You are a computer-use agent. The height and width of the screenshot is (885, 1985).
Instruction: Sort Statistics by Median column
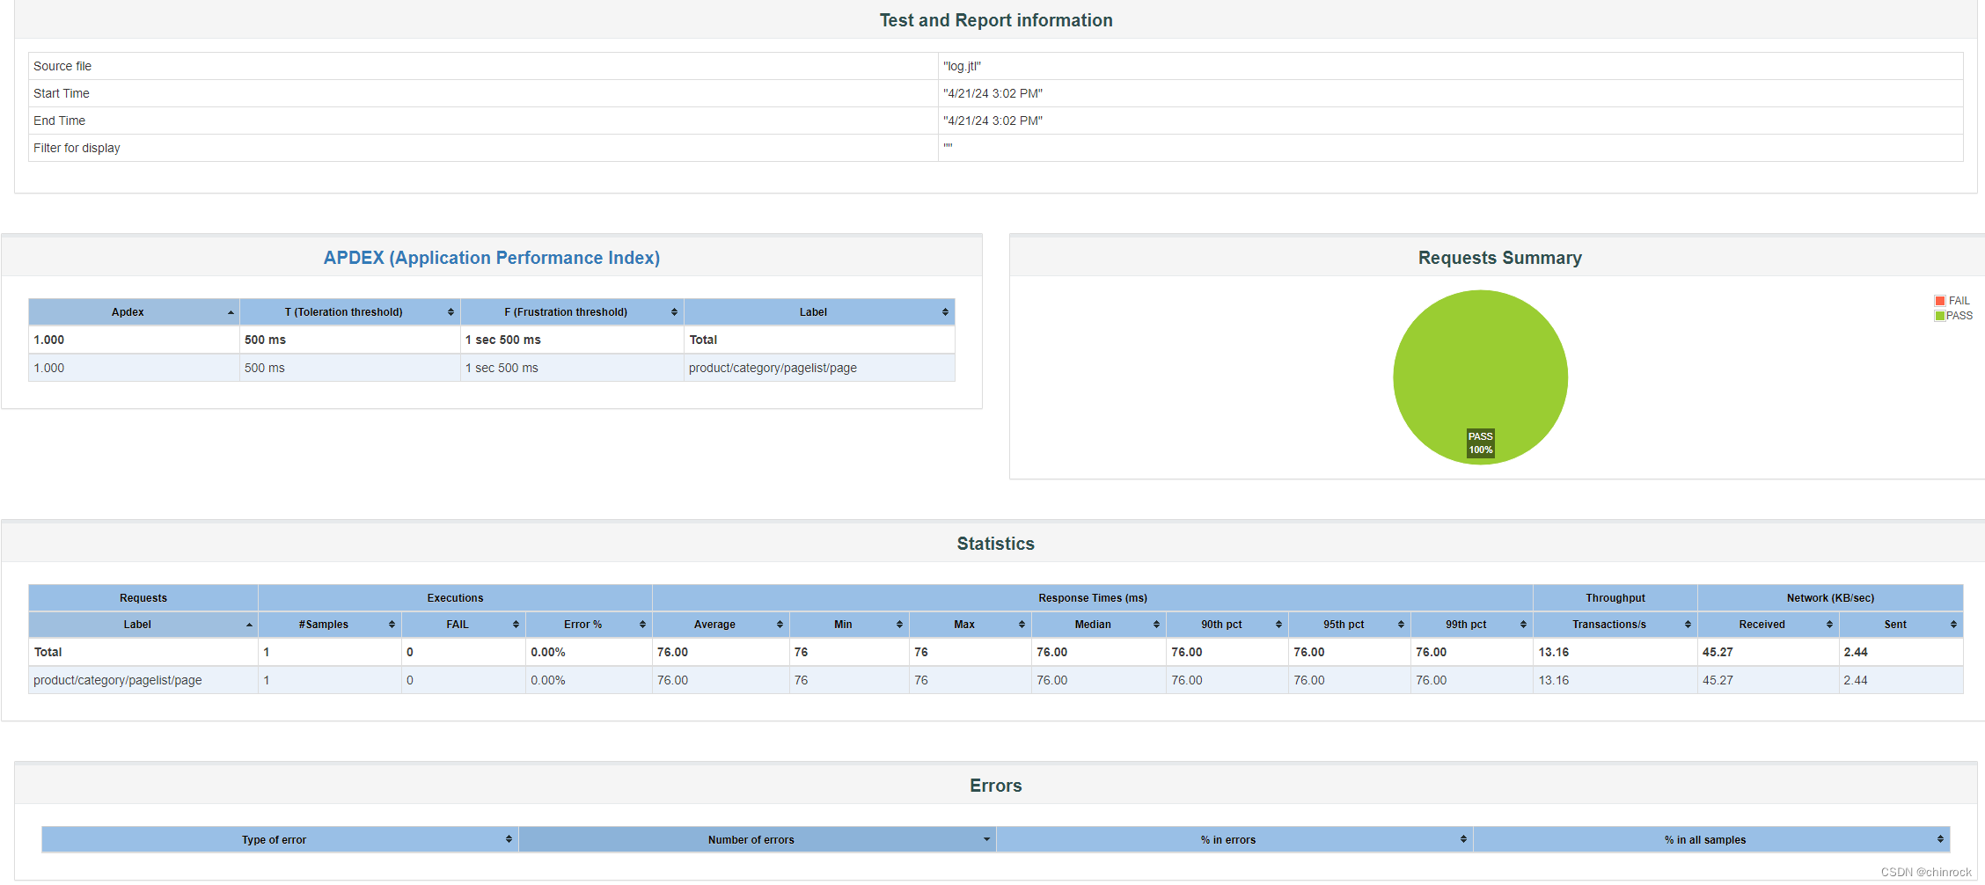coord(1099,625)
